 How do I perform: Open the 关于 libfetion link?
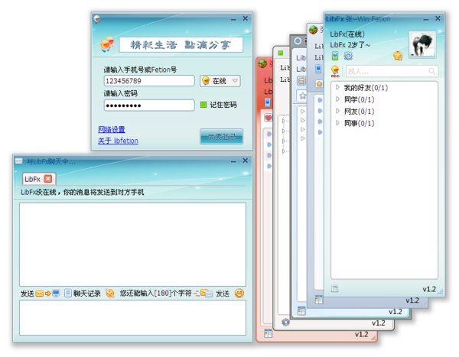point(118,141)
